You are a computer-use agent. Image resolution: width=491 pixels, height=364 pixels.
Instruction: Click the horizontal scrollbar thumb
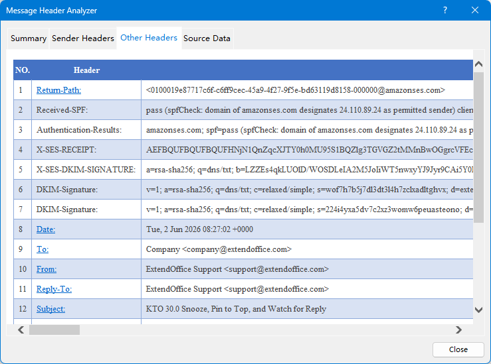54,330
